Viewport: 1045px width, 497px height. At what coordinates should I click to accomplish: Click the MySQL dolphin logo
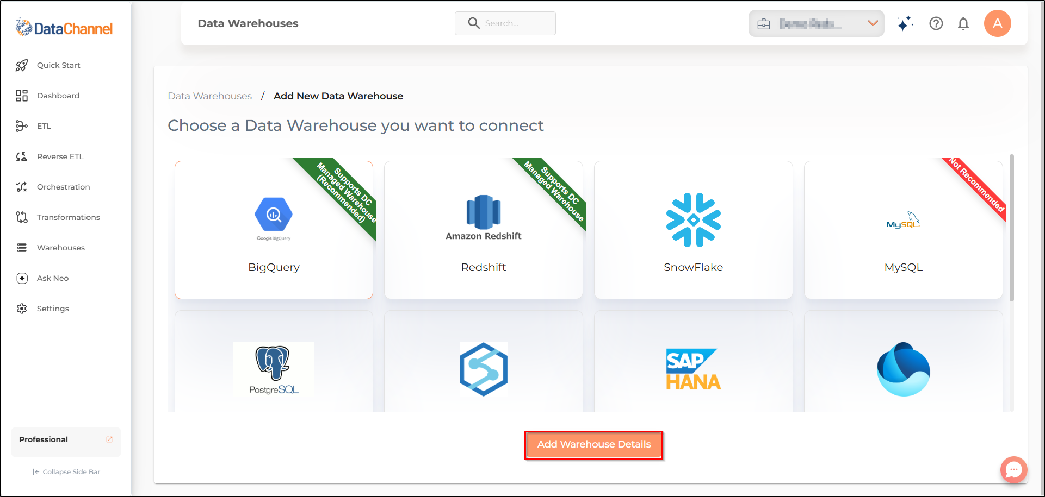(903, 220)
